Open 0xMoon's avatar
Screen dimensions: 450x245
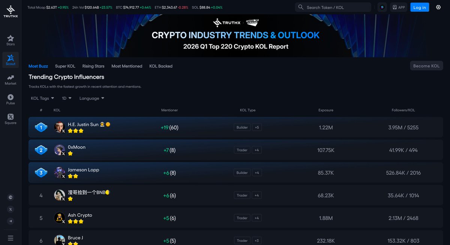(x=59, y=150)
